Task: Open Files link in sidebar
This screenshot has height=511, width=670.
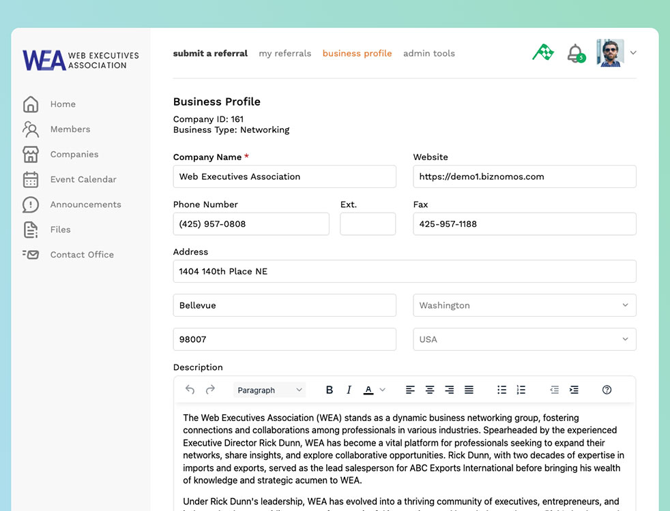Action: 60,230
